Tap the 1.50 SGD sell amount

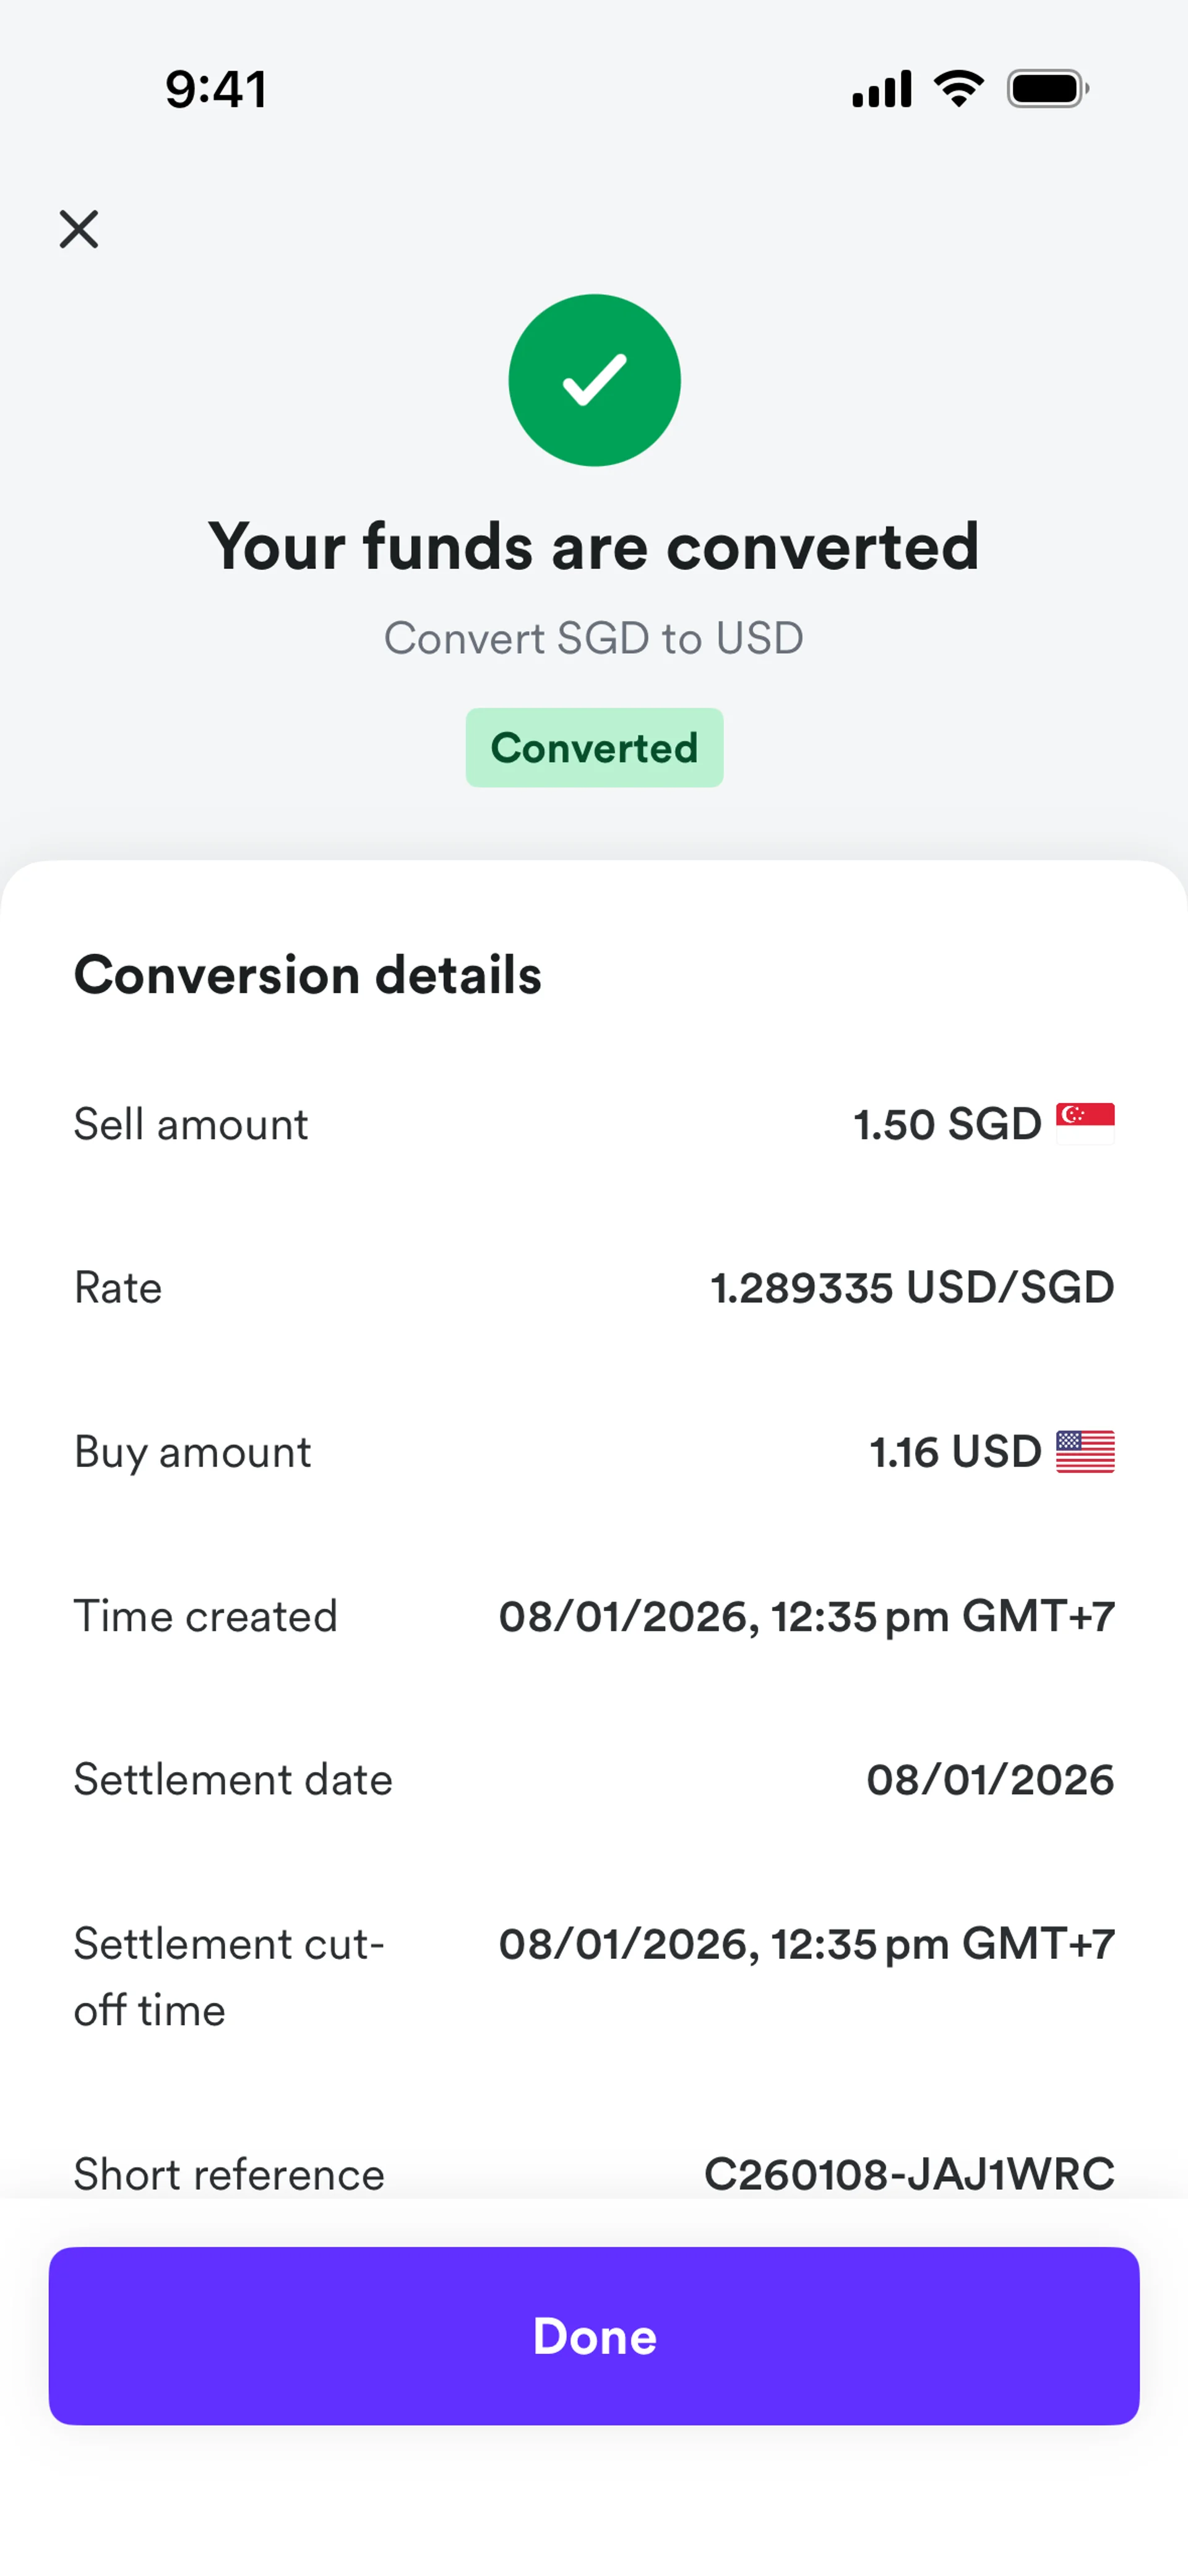(x=947, y=1124)
